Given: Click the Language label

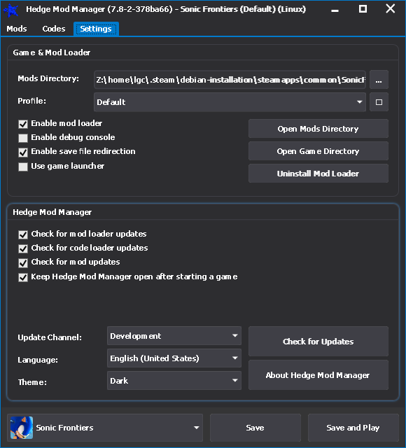Looking at the screenshot, I should [38, 360].
